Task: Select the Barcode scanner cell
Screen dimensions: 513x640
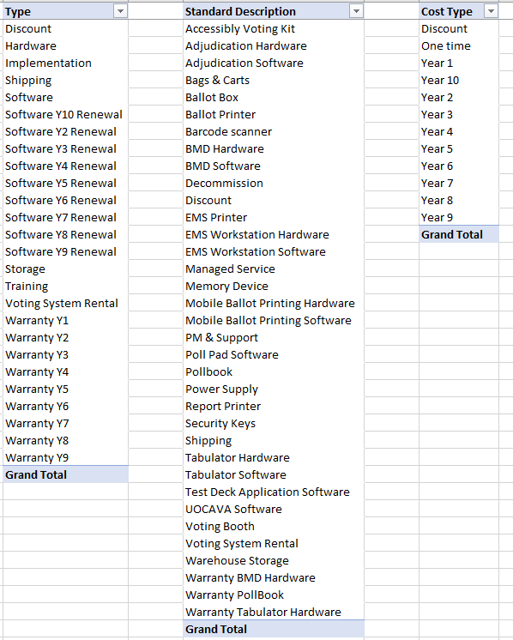Action: [x=274, y=131]
